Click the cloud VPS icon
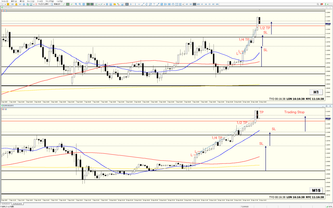333x208 pixels. click(24, 4)
